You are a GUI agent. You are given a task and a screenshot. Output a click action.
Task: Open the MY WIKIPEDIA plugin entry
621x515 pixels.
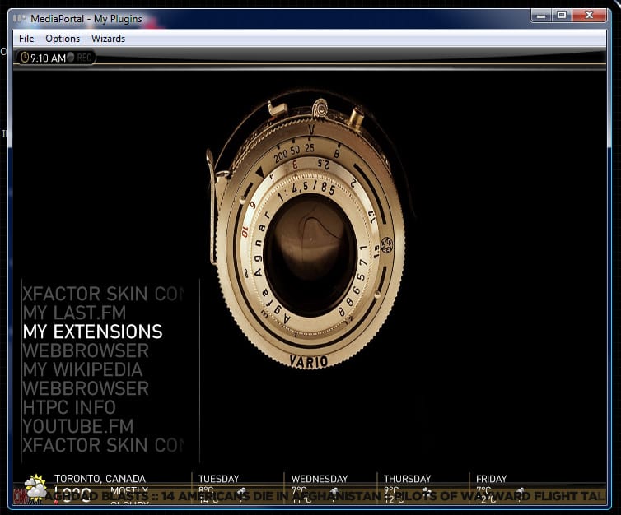coord(82,370)
